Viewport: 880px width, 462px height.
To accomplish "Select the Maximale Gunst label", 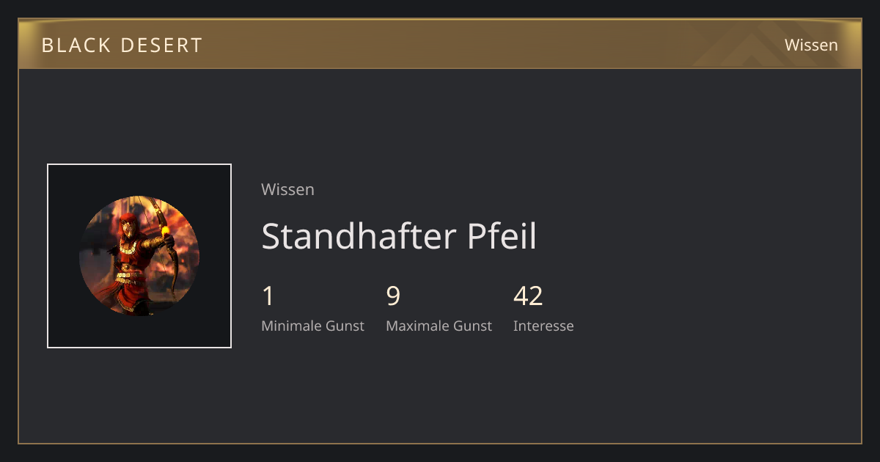I will pyautogui.click(x=439, y=326).
